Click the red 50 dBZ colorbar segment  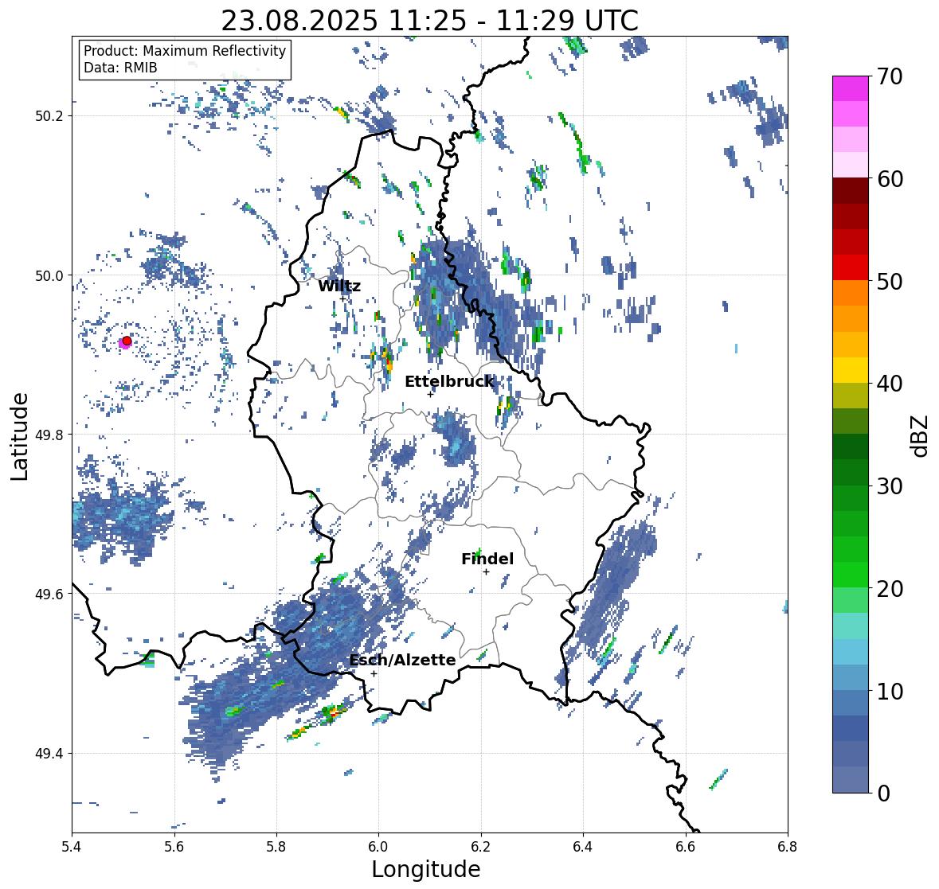[x=851, y=267]
